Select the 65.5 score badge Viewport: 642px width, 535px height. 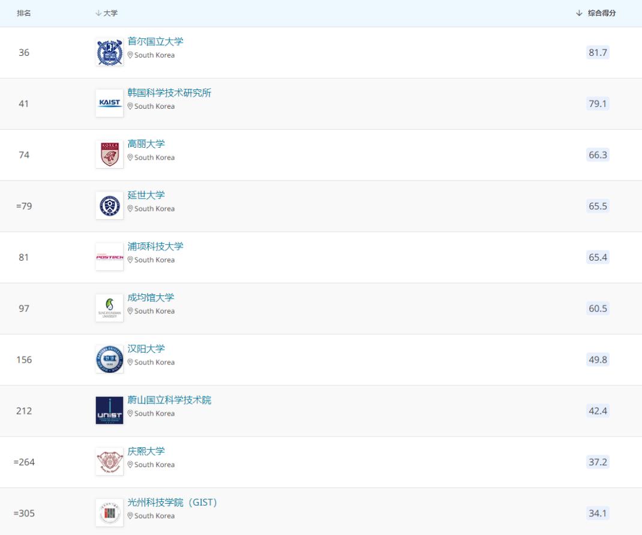(x=598, y=206)
